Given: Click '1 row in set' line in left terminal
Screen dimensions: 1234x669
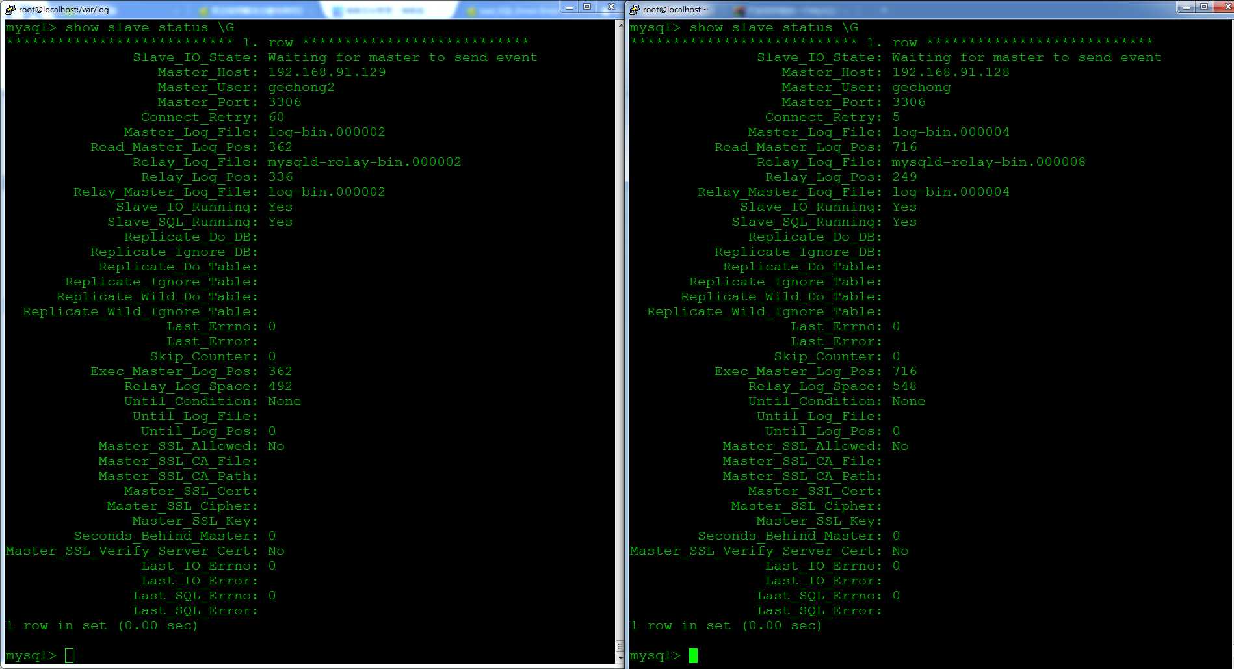Looking at the screenshot, I should [101, 625].
